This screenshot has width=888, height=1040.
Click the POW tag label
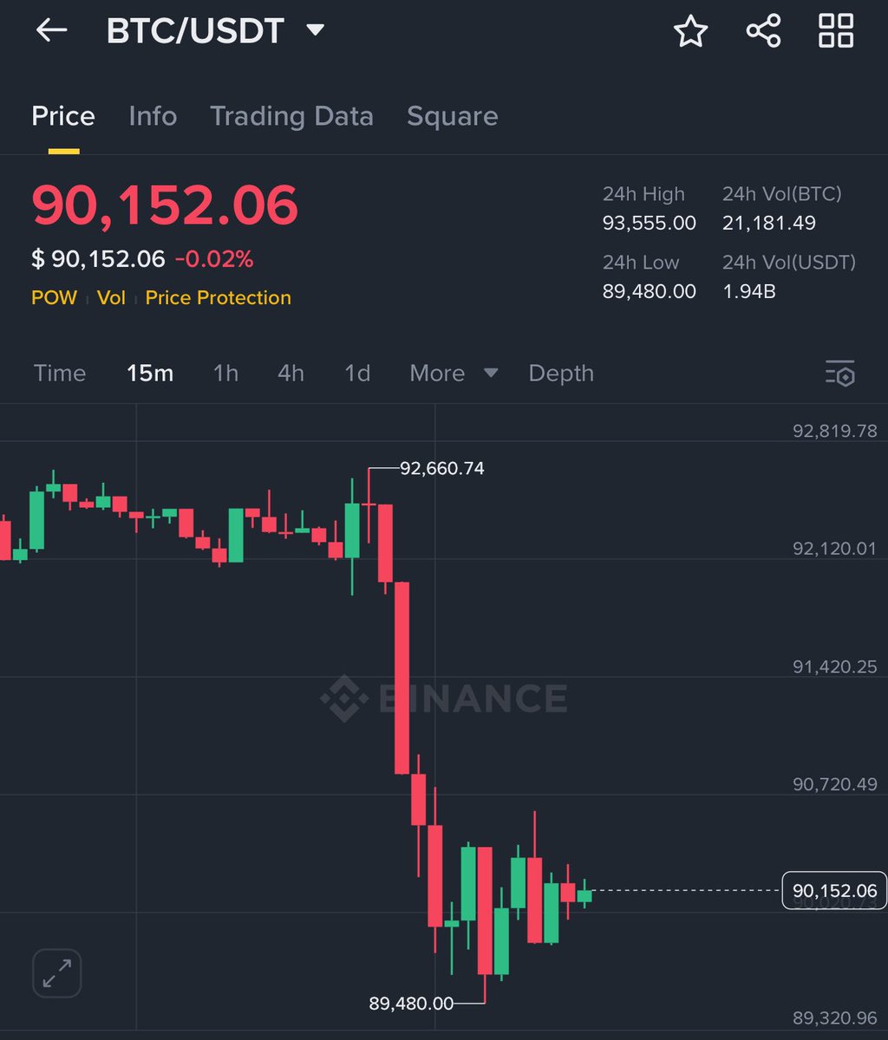(x=54, y=297)
